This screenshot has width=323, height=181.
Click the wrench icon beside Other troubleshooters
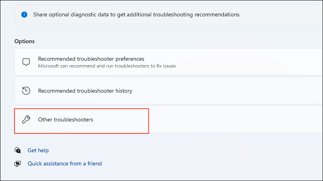tap(26, 119)
